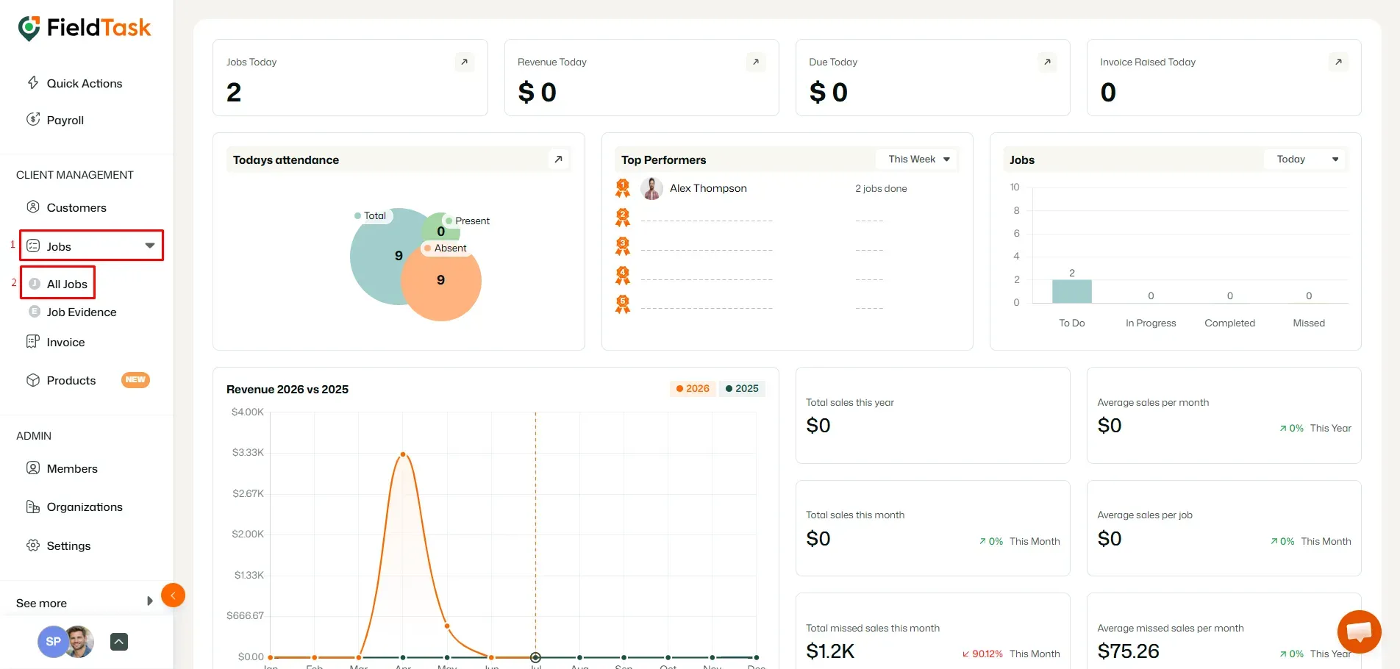Open Members in Admin section
This screenshot has width=1400, height=669.
point(72,468)
